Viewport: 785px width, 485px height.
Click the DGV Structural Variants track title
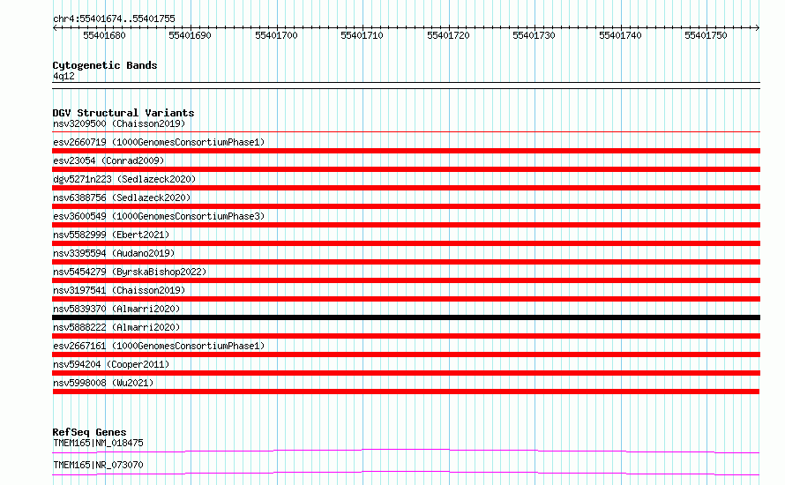[123, 113]
